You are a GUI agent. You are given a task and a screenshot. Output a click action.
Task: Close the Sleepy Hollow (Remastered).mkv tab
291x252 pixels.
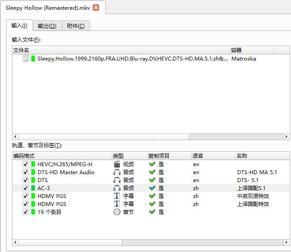point(96,8)
